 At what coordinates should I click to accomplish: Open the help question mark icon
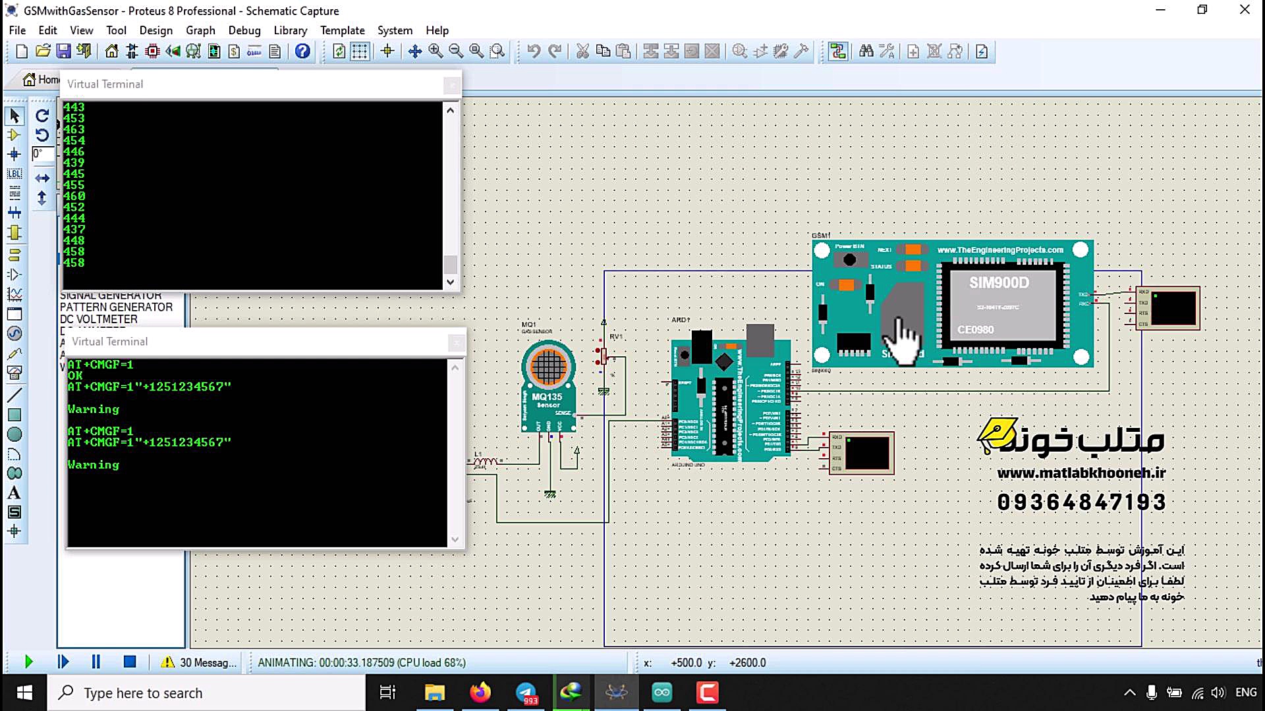click(302, 51)
